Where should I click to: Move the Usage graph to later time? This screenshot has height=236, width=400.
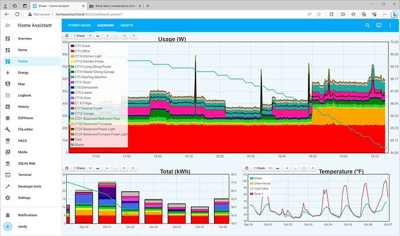[x=133, y=36]
